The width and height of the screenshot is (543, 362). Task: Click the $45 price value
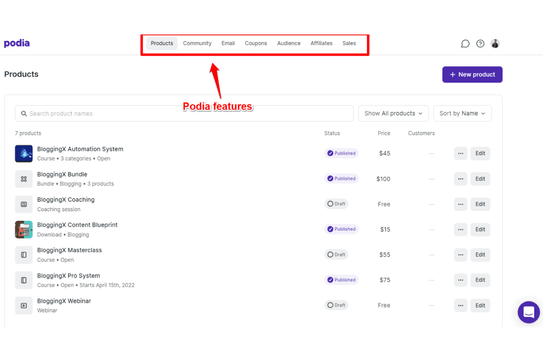point(385,153)
